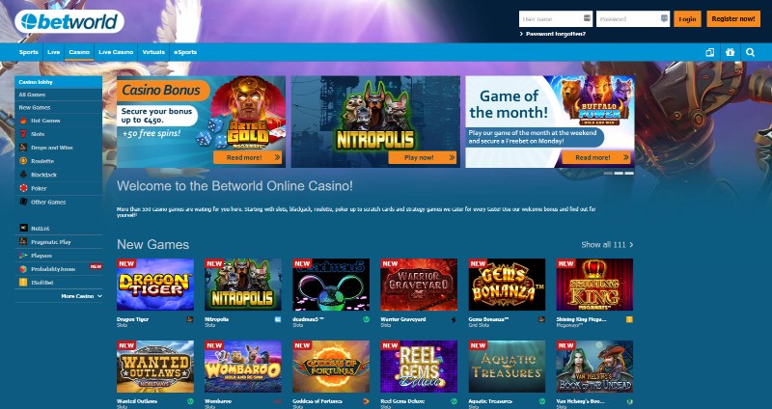This screenshot has width=772, height=409.
Task: Expand the More Casino providers list
Action: tap(82, 296)
